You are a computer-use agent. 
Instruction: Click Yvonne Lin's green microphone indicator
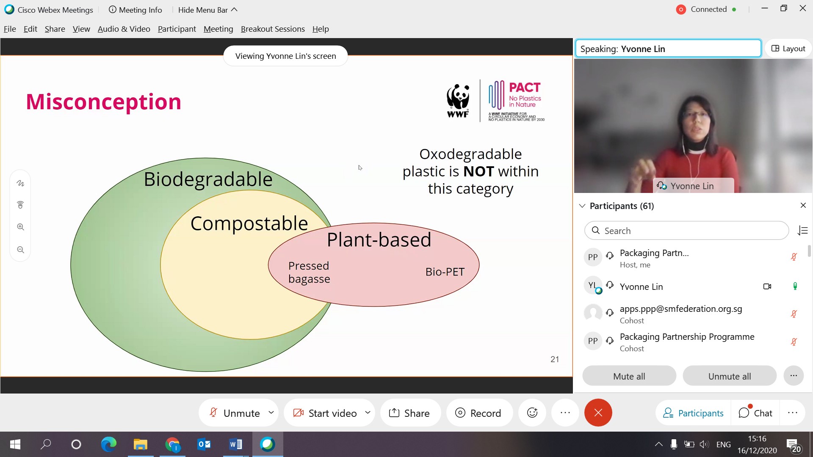tap(795, 286)
